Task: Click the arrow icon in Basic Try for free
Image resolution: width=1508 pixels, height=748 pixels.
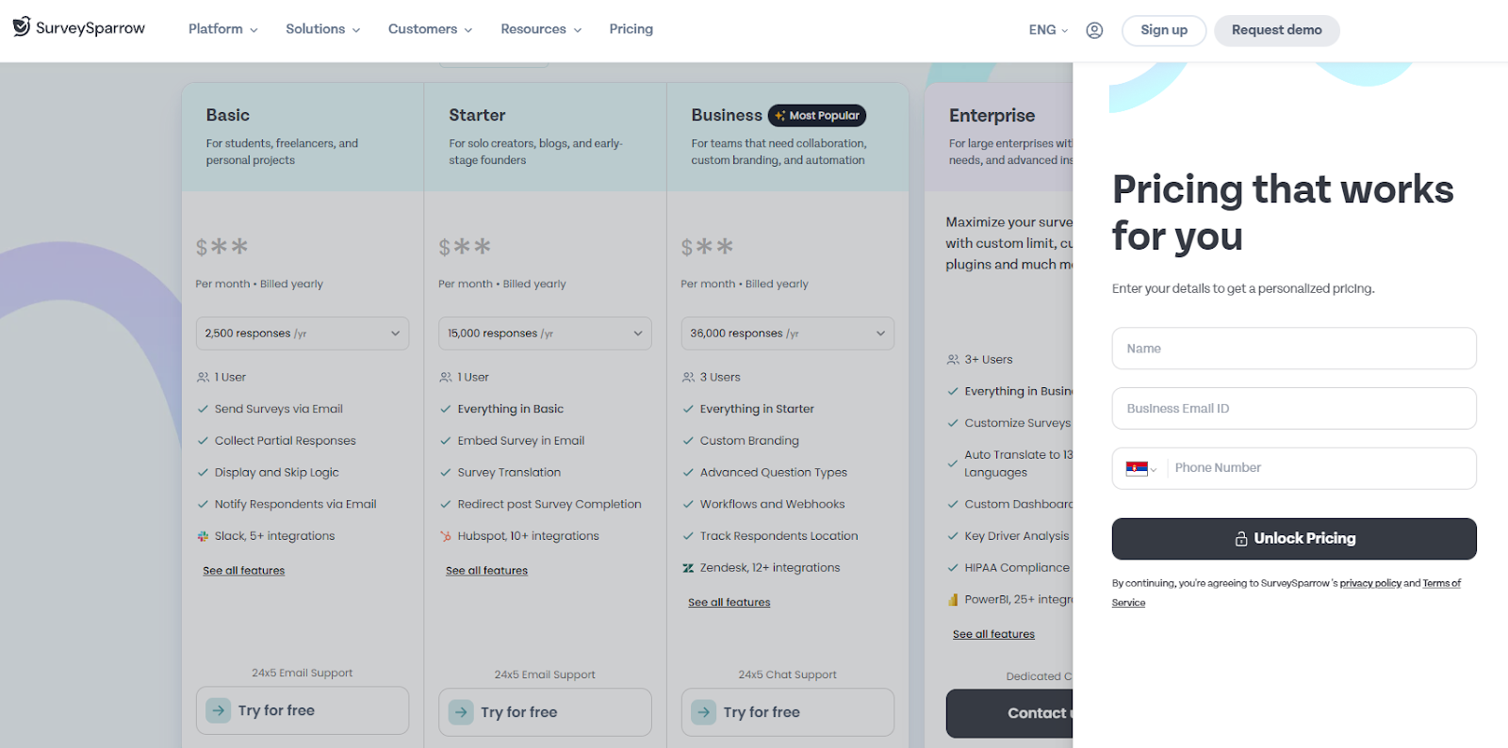Action: coord(219,710)
